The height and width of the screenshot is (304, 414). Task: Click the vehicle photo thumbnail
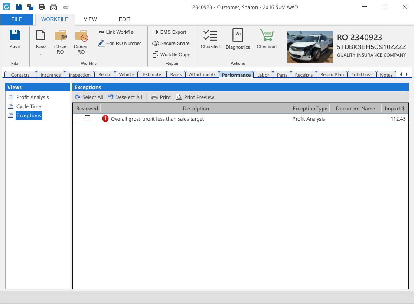(310, 47)
